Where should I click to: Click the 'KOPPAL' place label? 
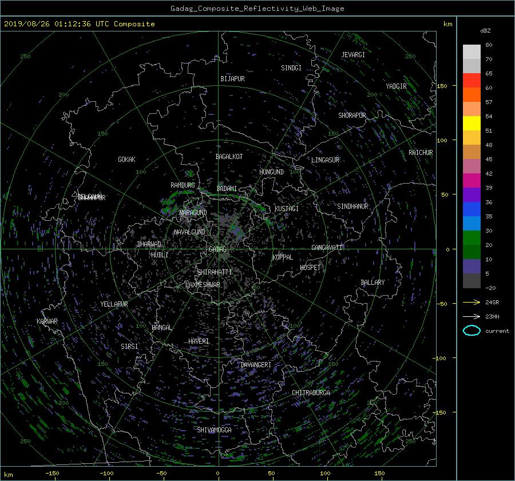click(283, 257)
